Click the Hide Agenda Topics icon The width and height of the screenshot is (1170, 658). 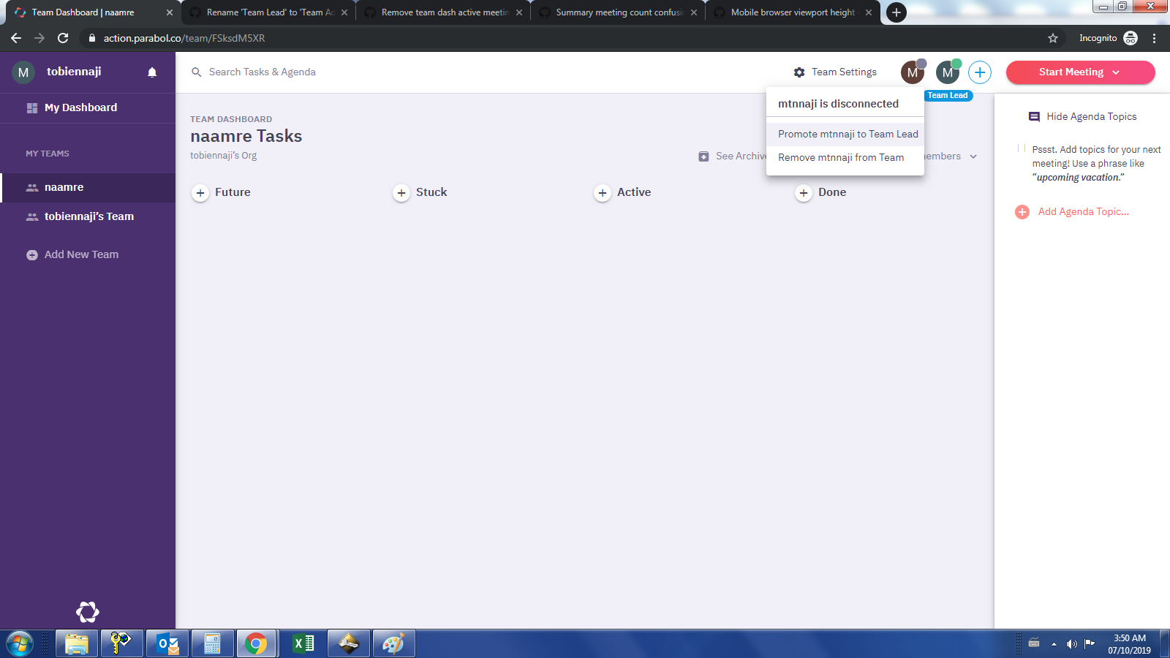1034,116
